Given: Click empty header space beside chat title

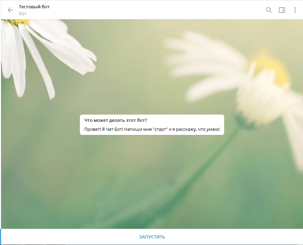Looking at the screenshot, I should [x=155, y=10].
